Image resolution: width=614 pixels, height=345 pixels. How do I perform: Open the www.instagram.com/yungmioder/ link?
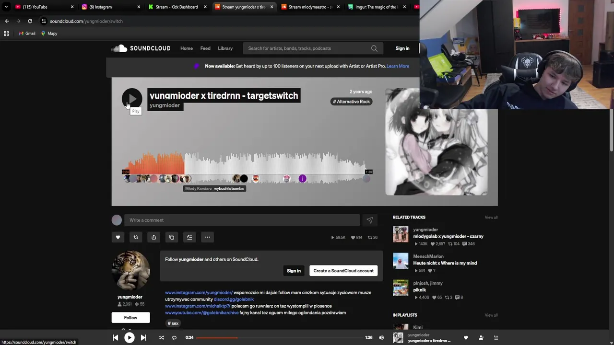tap(199, 292)
